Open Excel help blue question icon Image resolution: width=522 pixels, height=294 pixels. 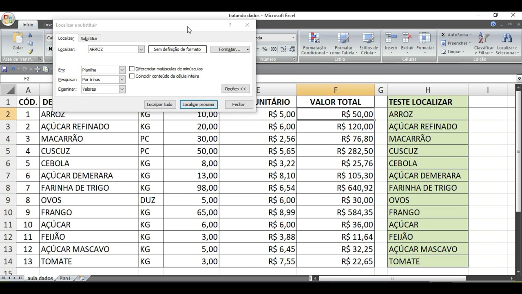(x=493, y=24)
